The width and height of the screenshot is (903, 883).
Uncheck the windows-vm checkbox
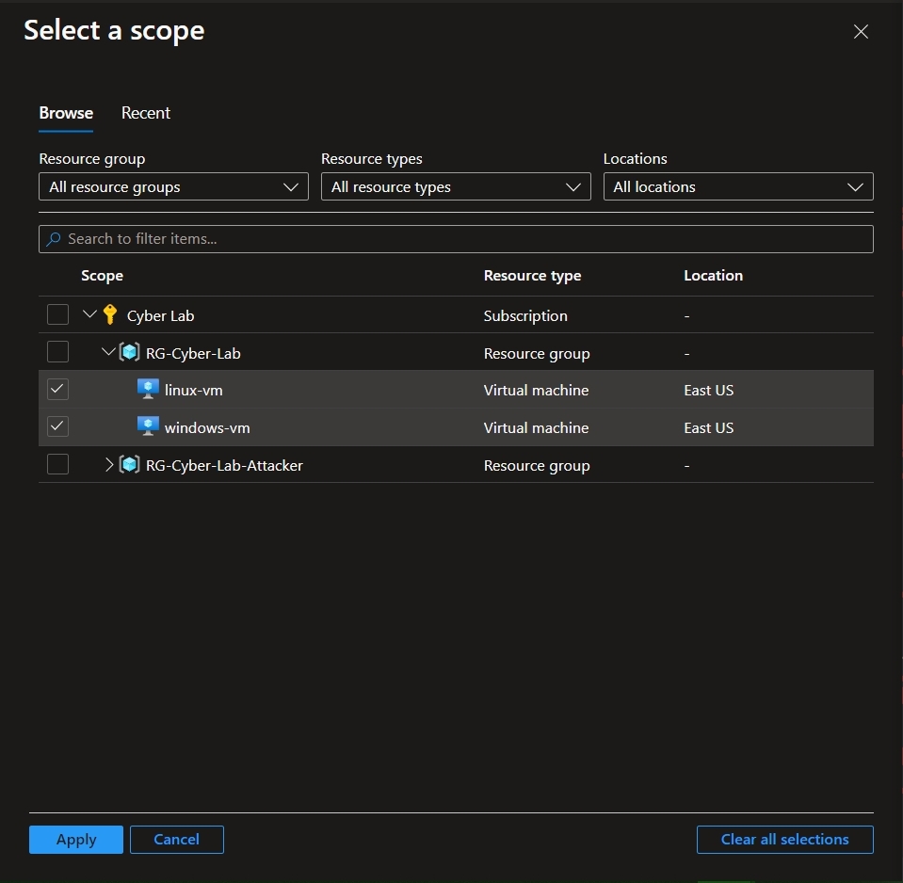click(x=58, y=426)
